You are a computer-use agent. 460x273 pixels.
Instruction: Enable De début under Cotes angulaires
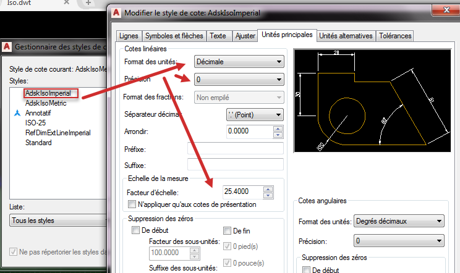click(306, 270)
